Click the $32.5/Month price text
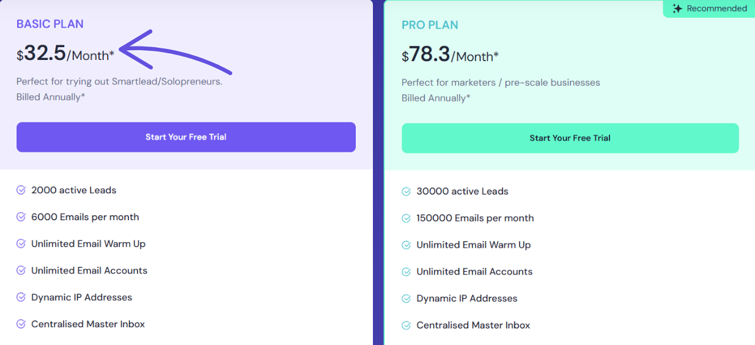Viewport: 755px width, 345px height. pos(65,54)
